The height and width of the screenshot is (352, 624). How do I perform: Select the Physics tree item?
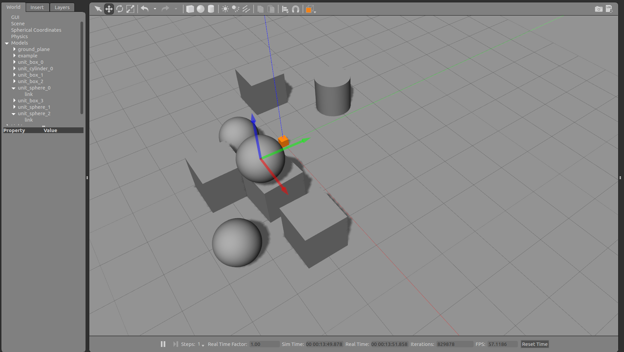point(19,36)
